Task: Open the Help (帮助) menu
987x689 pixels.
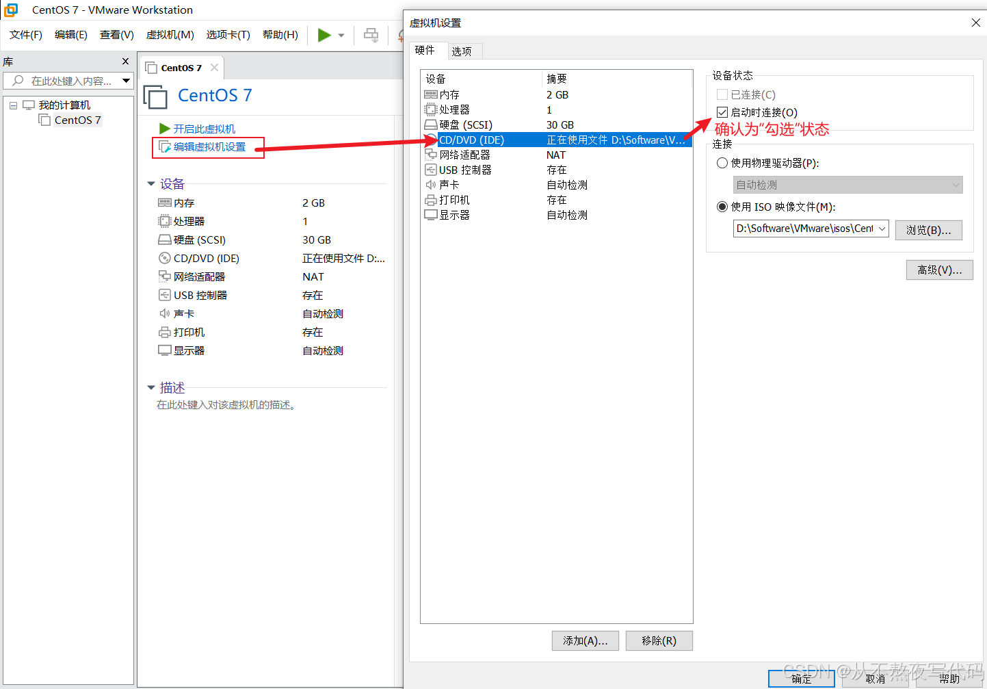Action: [280, 35]
